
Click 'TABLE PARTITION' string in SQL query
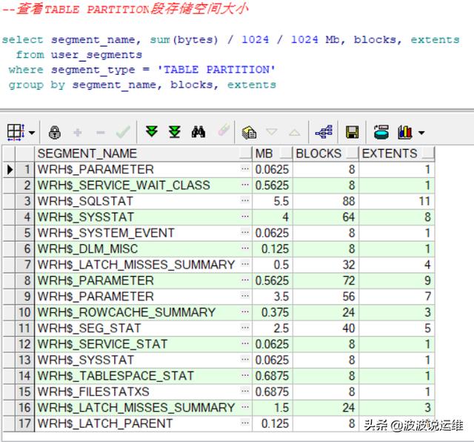(216, 70)
